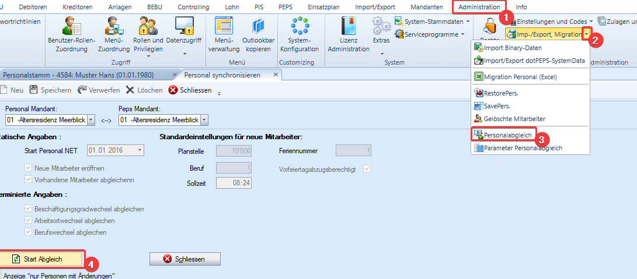Toggle Beschäftigungsgradwechsel abgleichen checkbox

pyautogui.click(x=28, y=209)
